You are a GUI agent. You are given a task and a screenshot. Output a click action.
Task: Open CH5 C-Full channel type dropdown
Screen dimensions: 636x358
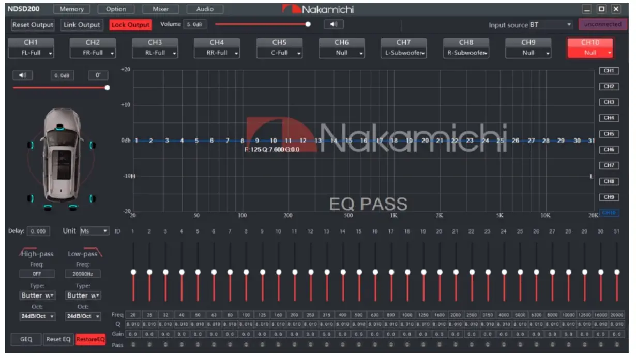(x=280, y=53)
